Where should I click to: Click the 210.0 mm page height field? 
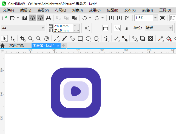click(x=63, y=30)
